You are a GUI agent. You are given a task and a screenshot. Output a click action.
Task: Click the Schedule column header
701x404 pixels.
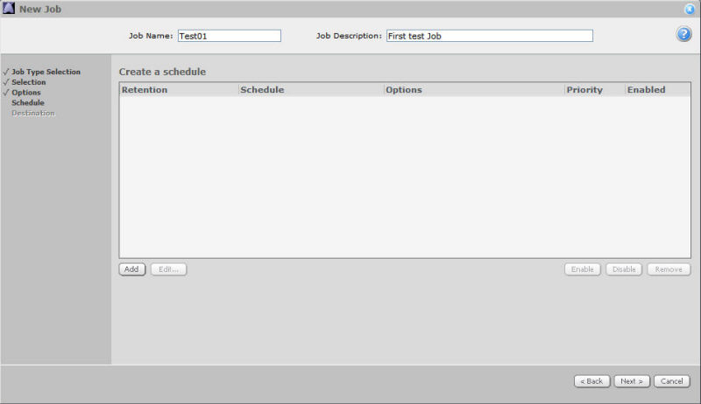262,90
